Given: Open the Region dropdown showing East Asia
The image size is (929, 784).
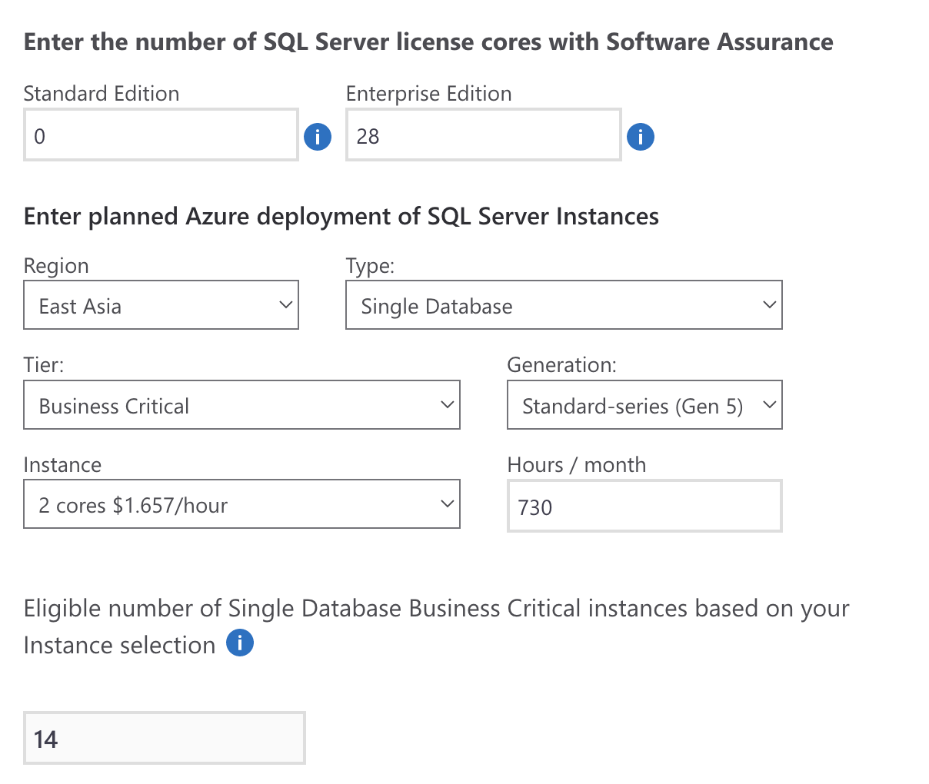Looking at the screenshot, I should (161, 305).
